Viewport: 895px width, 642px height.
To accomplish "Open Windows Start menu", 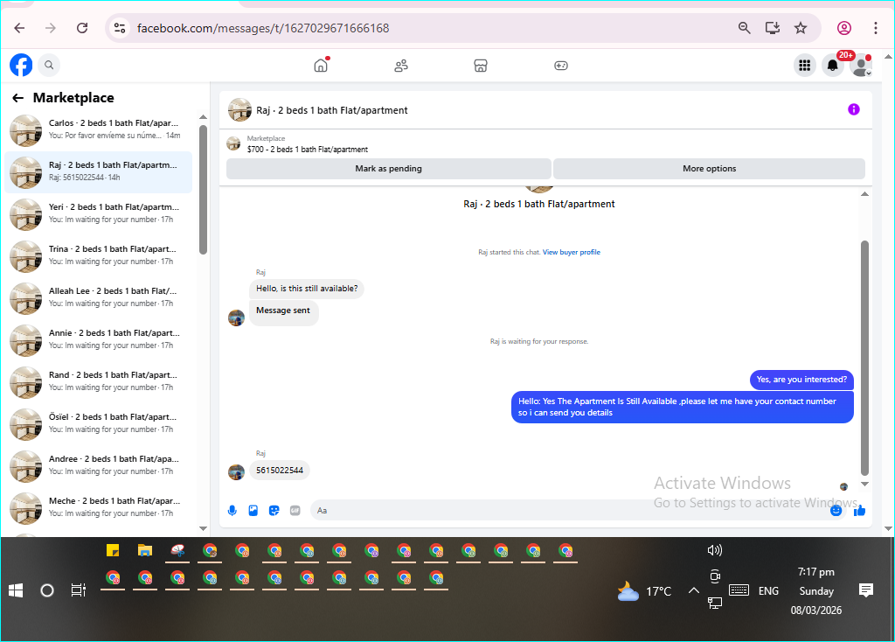I will click(x=16, y=590).
